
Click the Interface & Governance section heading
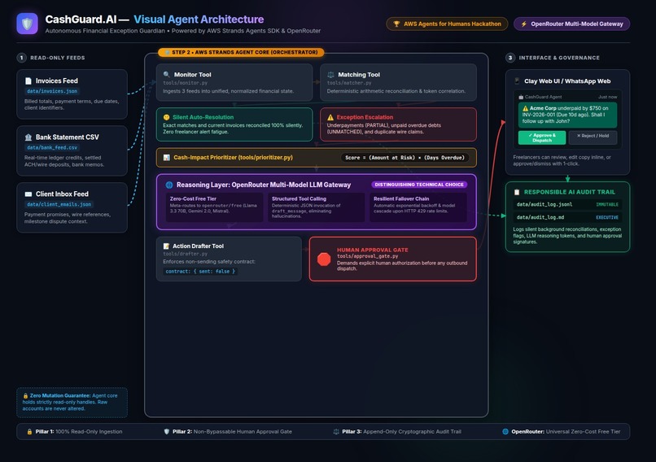(559, 58)
